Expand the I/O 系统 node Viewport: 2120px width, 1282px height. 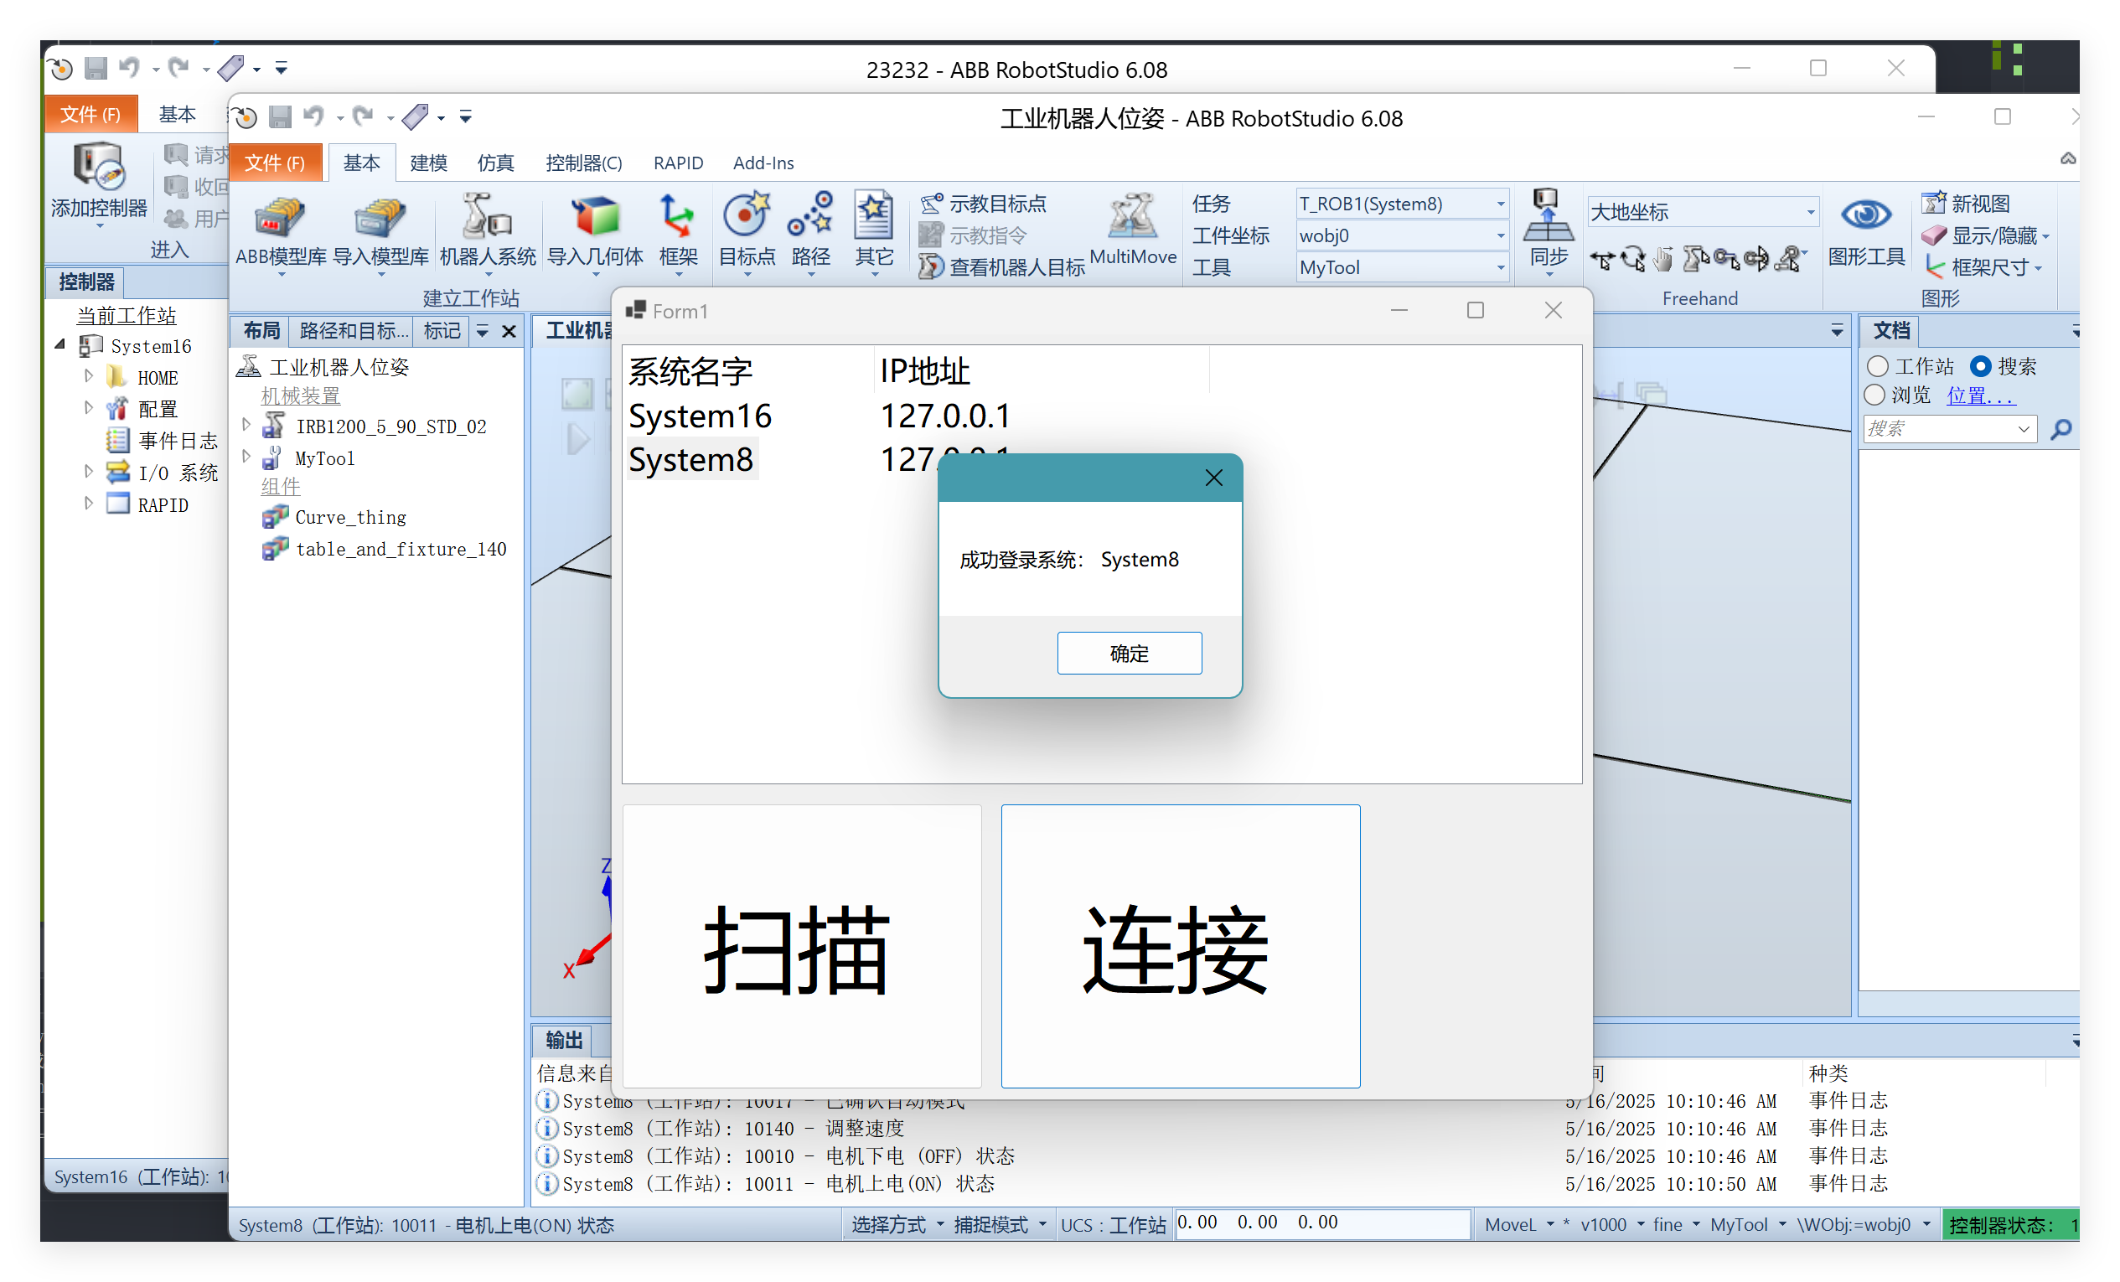click(x=89, y=472)
